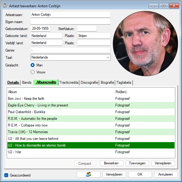The image size is (182, 182).
Task: Click Anton Corbijn's round portrait photo
Action: pyautogui.click(x=145, y=43)
